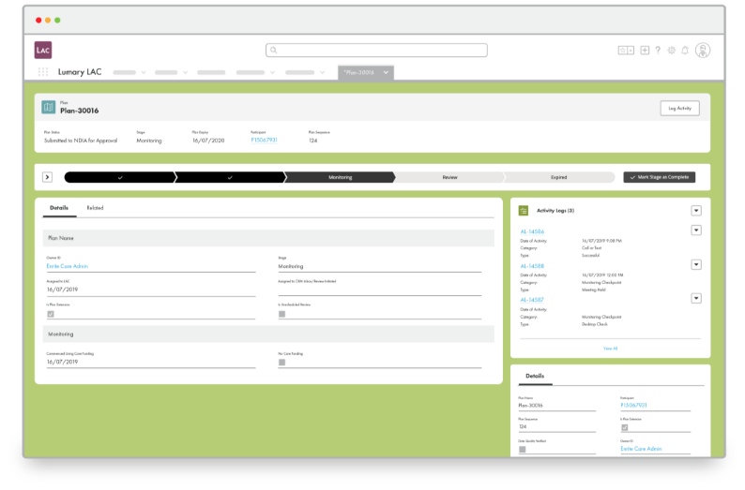745x490 pixels.
Task: Click the yellow minimize window dot
Action: coord(48,20)
